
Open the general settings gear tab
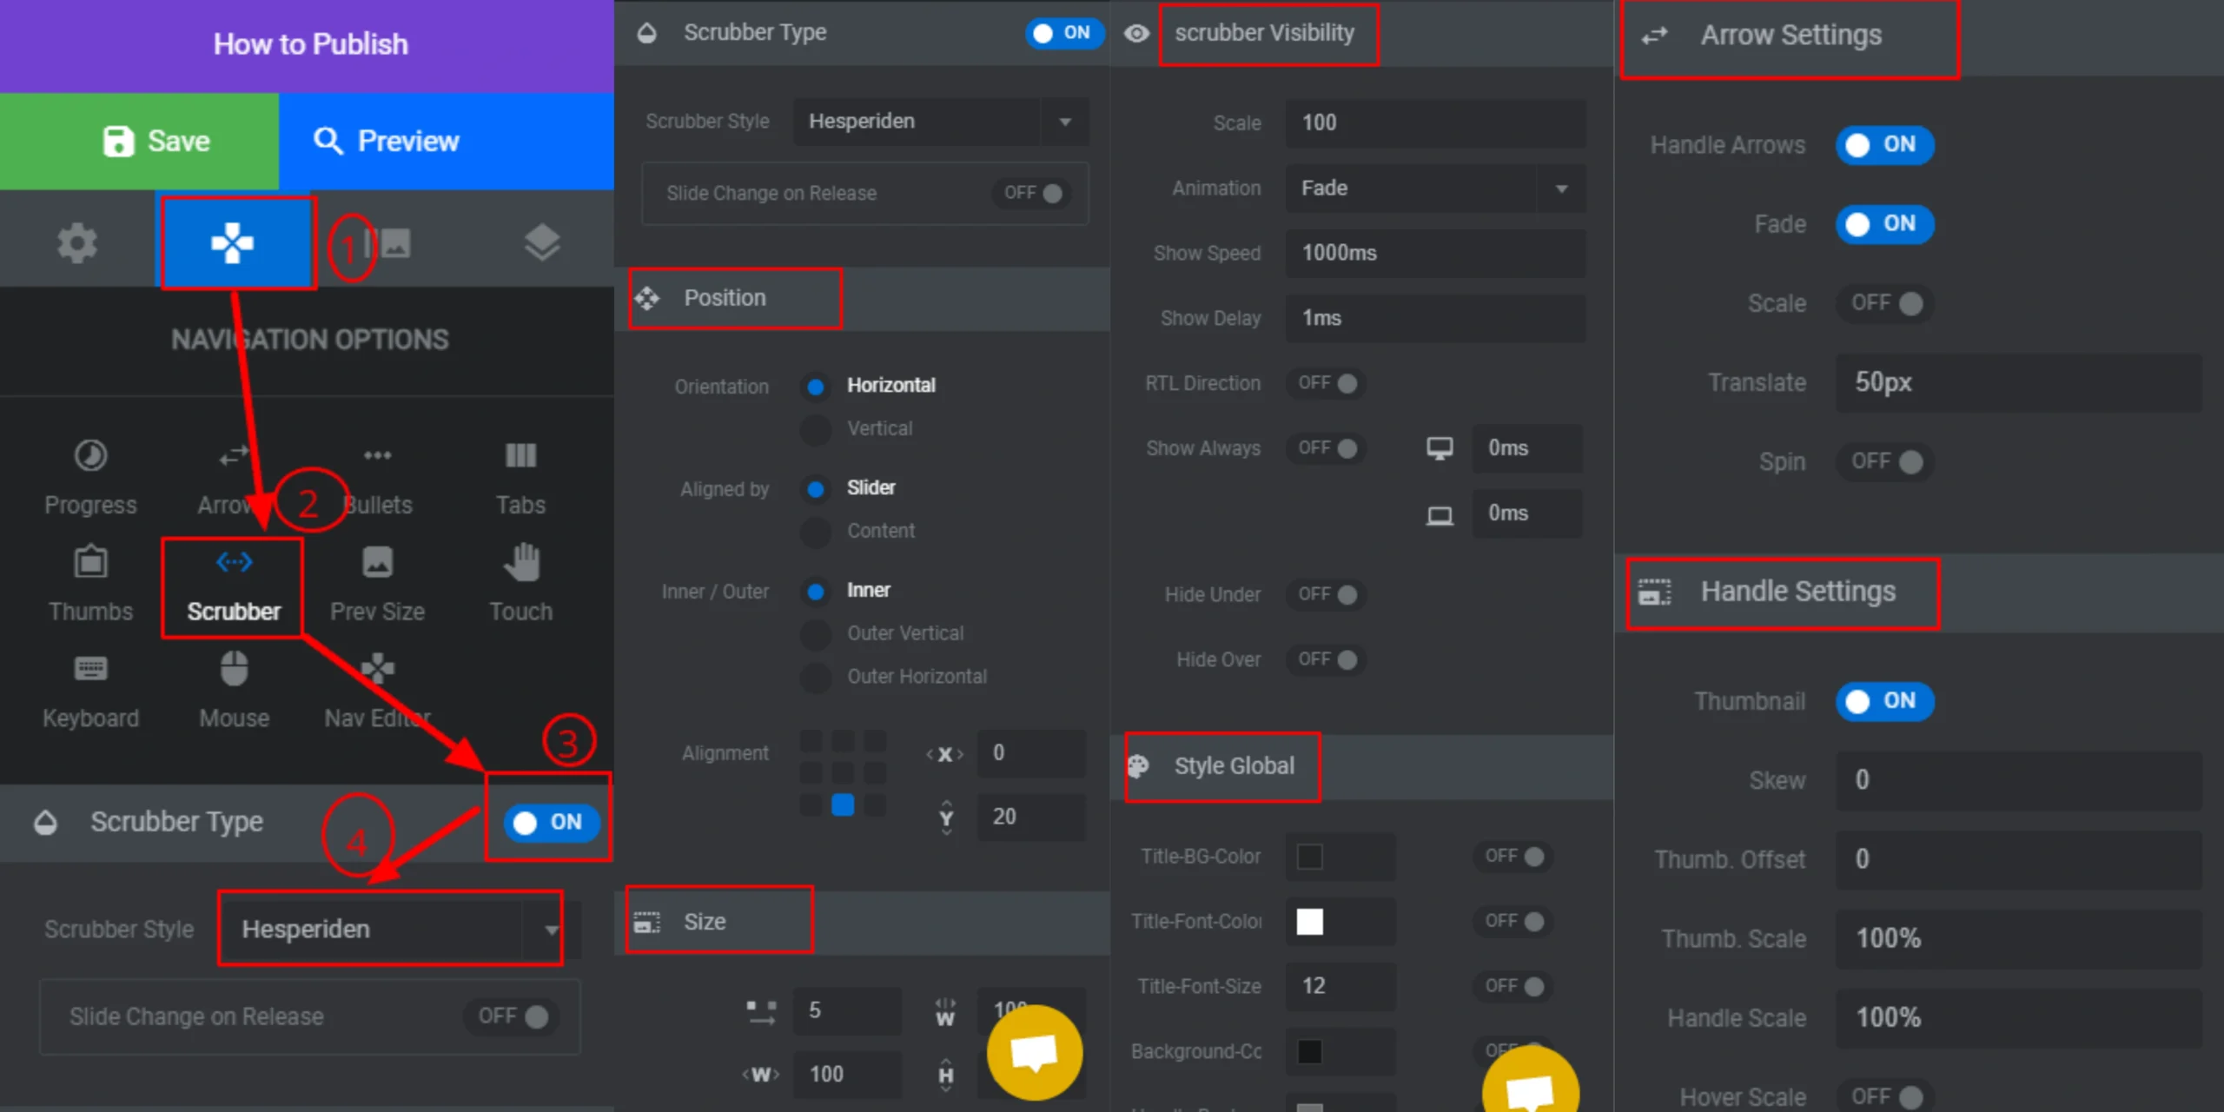(x=77, y=242)
